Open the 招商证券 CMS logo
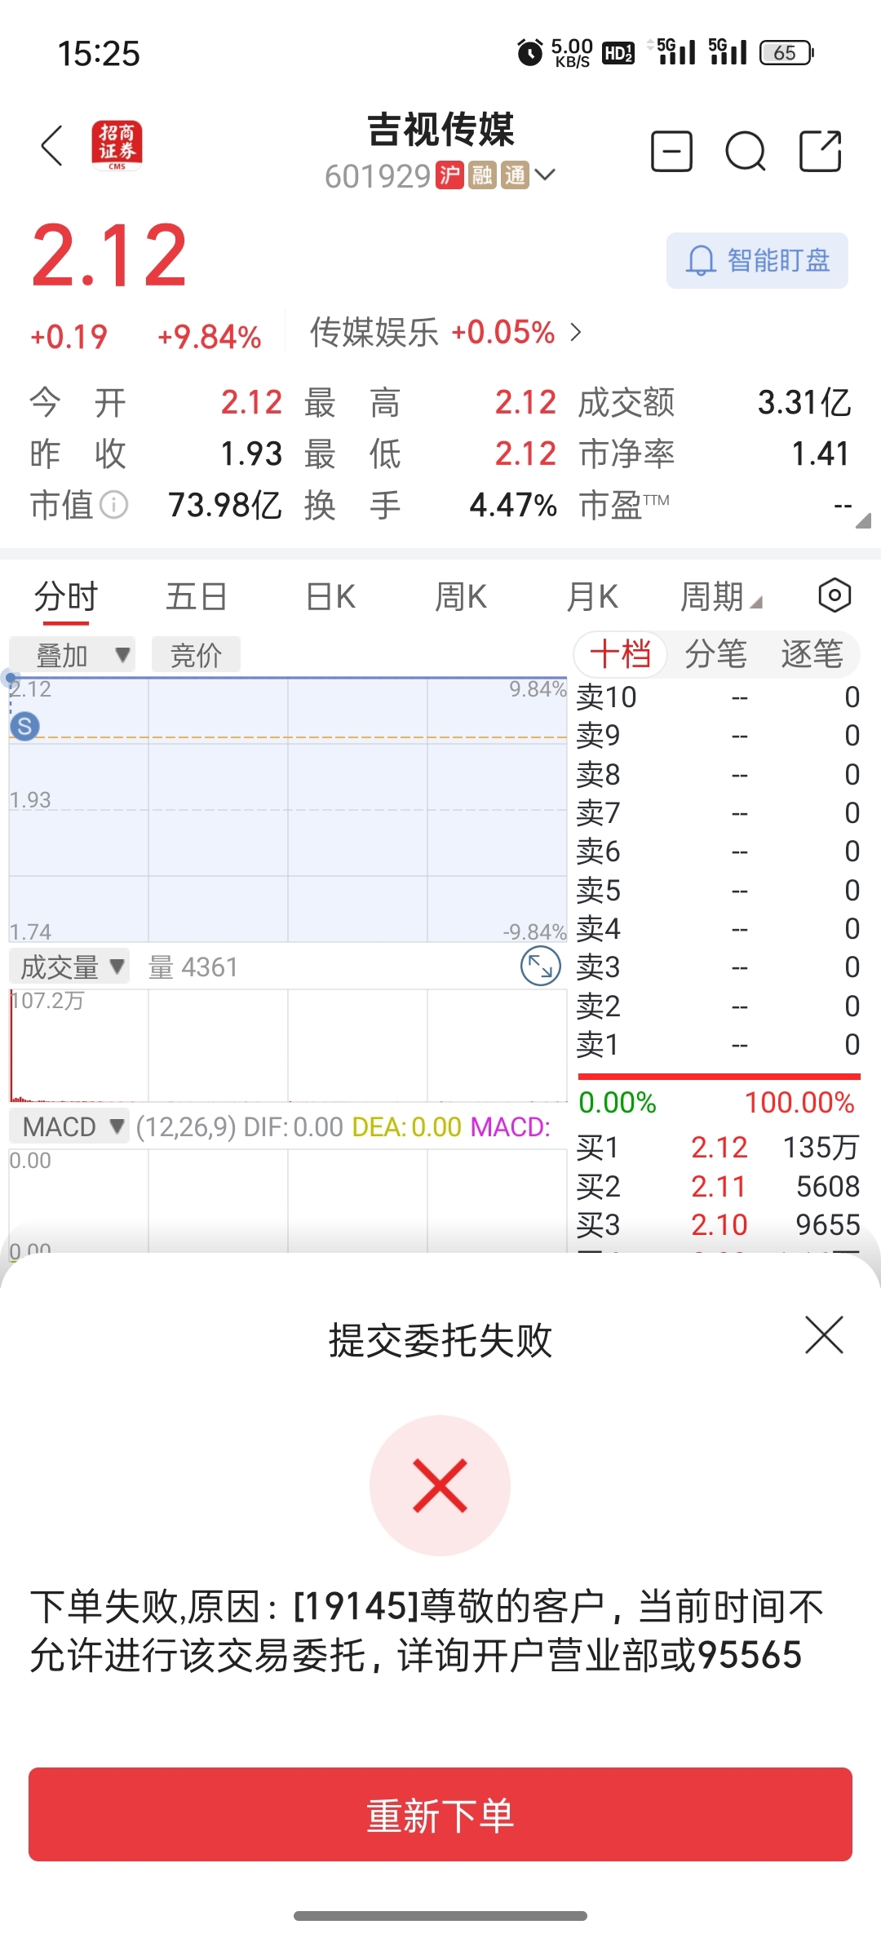The height and width of the screenshot is (1938, 881). tap(117, 145)
